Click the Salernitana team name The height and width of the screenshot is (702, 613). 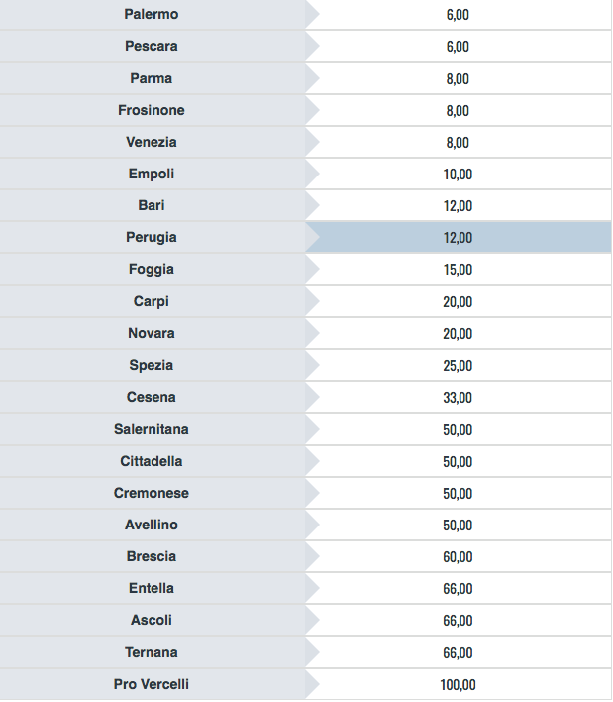pos(152,429)
